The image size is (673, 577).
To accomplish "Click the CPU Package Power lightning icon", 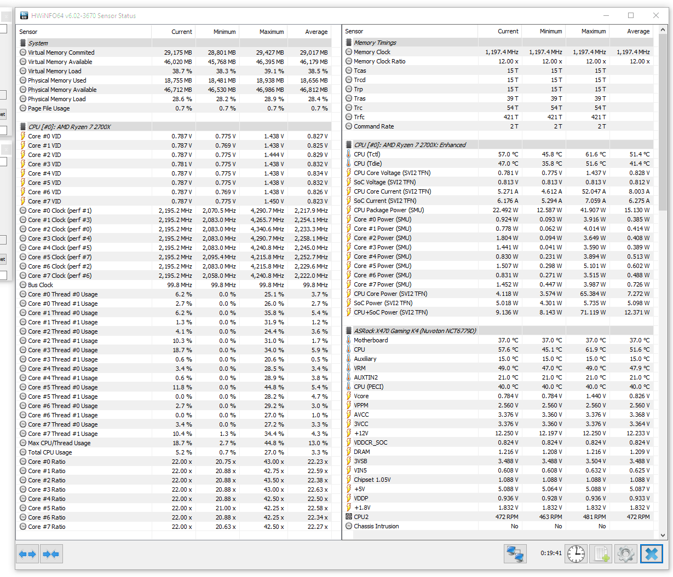I will coord(349,210).
